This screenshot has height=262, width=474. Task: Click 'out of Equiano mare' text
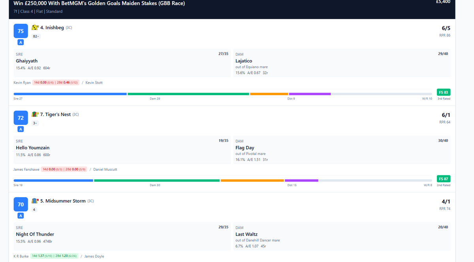point(252,67)
